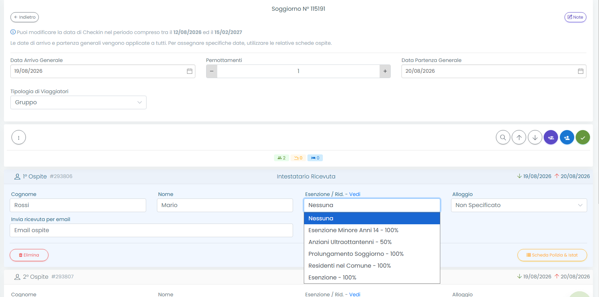Select the Esenzione - 100% option

[372, 278]
